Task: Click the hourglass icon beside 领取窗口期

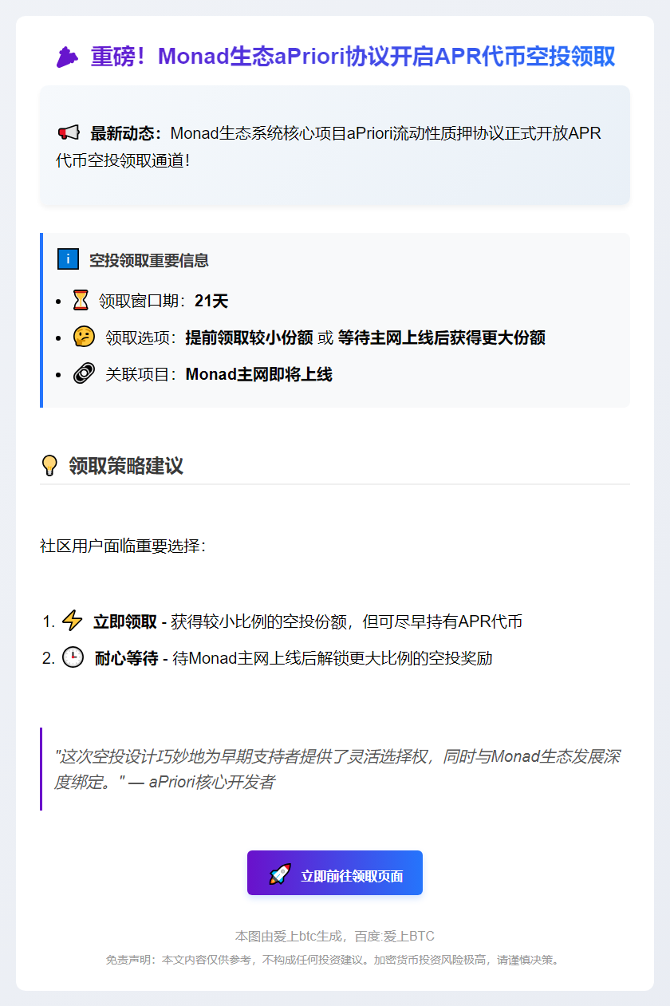Action: 81,301
